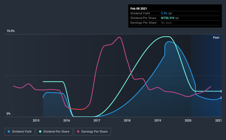Click the Feb 08 2021 tooltip date
Viewport: 226px width, 140px height.
pos(139,9)
